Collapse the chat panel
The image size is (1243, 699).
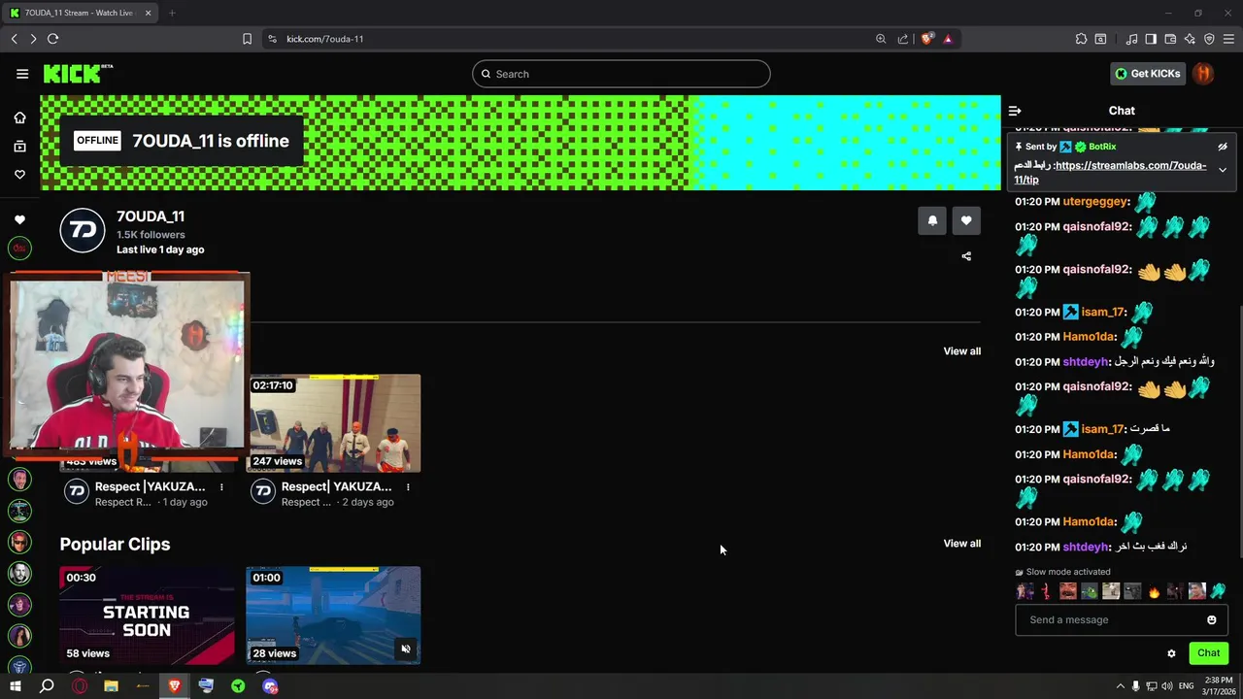click(1015, 111)
